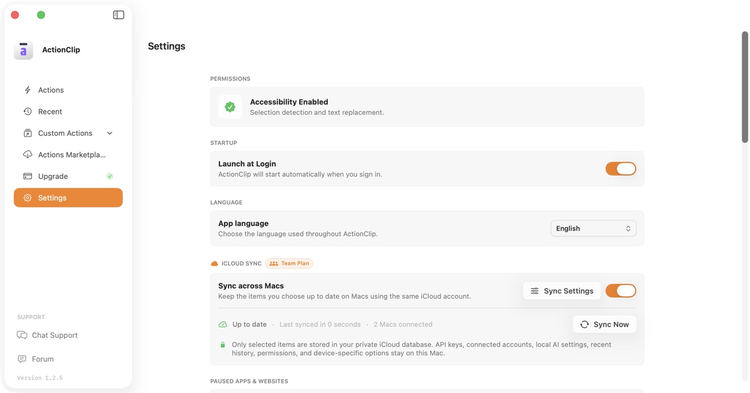
Task: Click the Forum speech icon
Action: (x=22, y=359)
